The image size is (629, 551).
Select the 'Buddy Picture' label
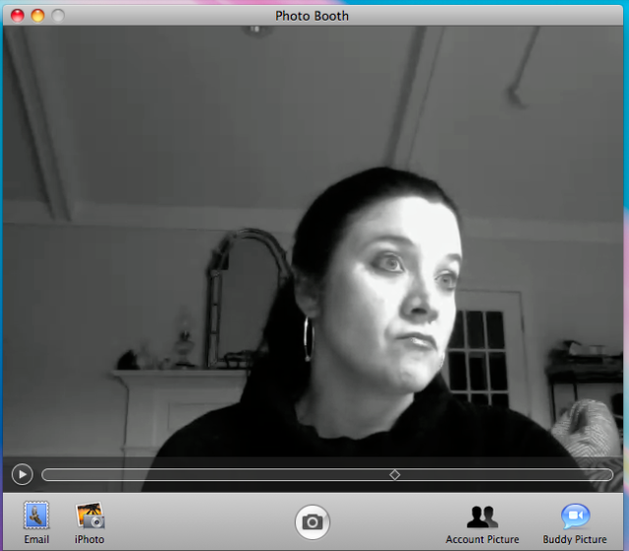coord(575,539)
